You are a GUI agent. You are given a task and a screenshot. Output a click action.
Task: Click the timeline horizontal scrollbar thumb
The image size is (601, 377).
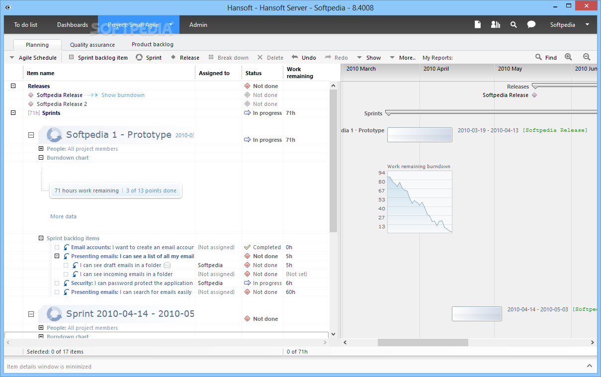point(423,342)
